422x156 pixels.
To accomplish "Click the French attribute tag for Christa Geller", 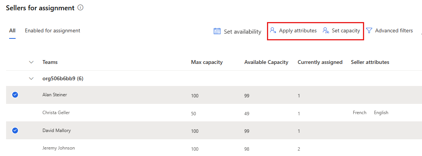I will coord(360,113).
